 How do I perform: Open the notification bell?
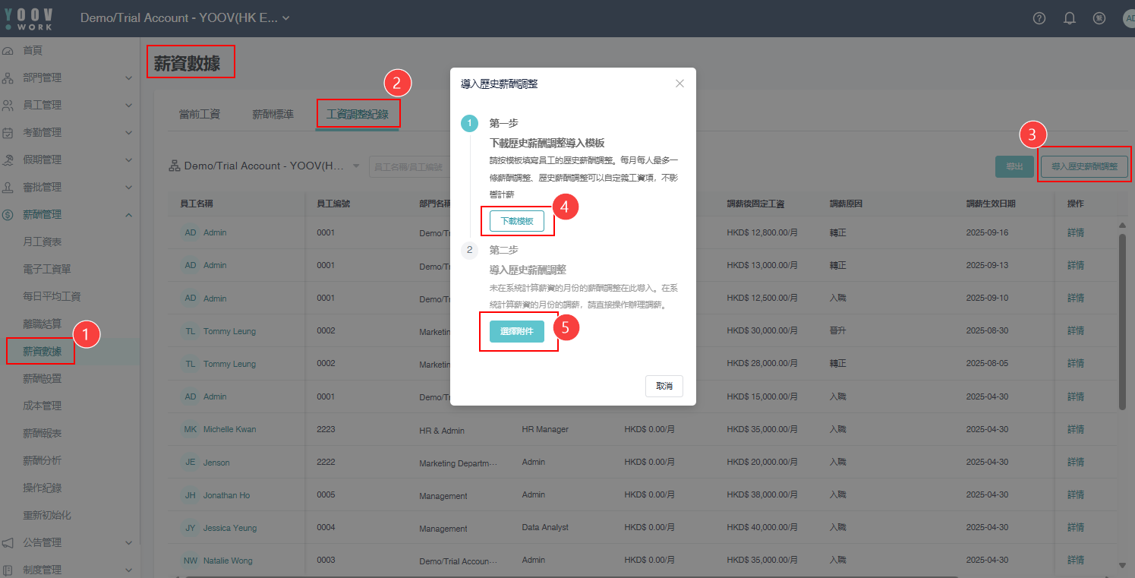click(x=1070, y=18)
